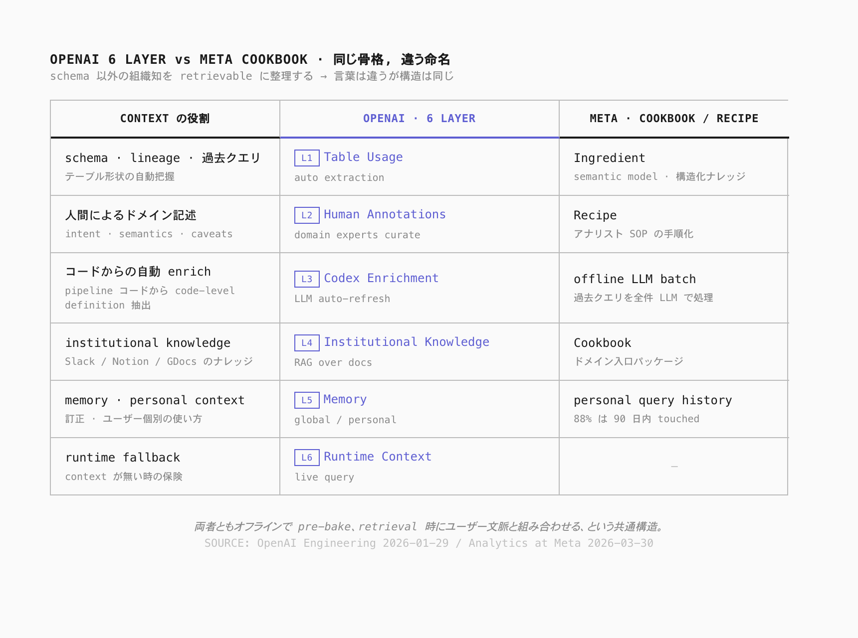Viewport: 858px width, 638px height.
Task: Click 'schema · lineage · 過去クエリ' row label
Action: click(163, 158)
